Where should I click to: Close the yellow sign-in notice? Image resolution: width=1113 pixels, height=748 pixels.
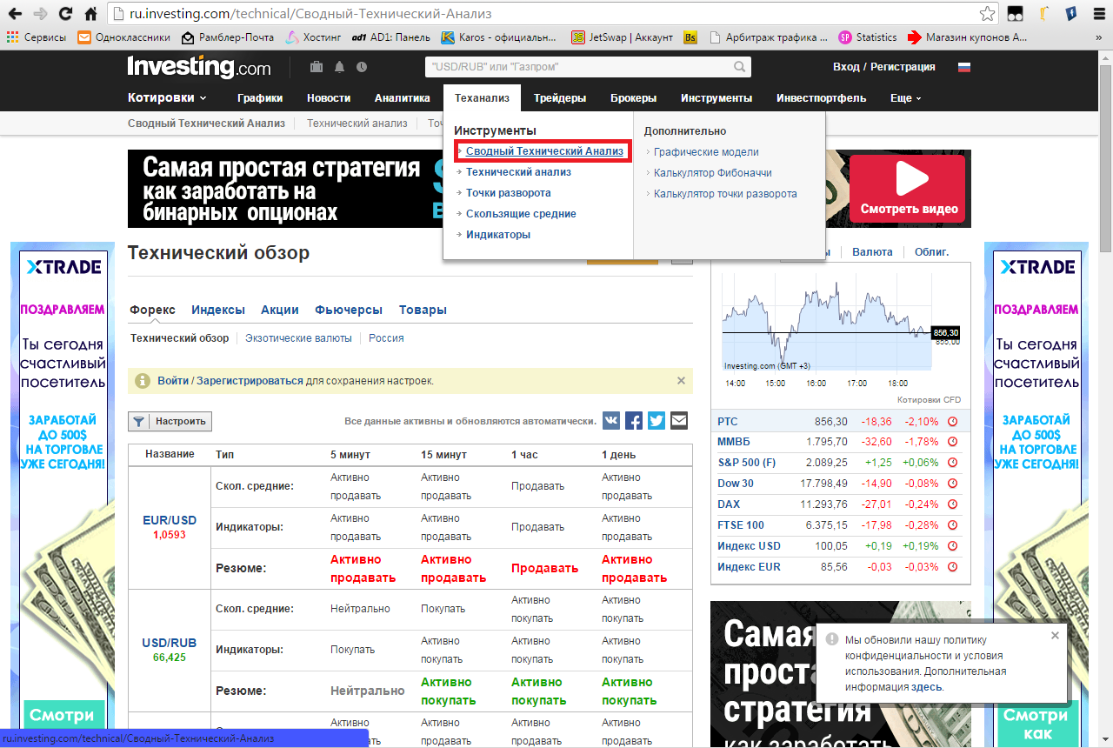coord(681,381)
